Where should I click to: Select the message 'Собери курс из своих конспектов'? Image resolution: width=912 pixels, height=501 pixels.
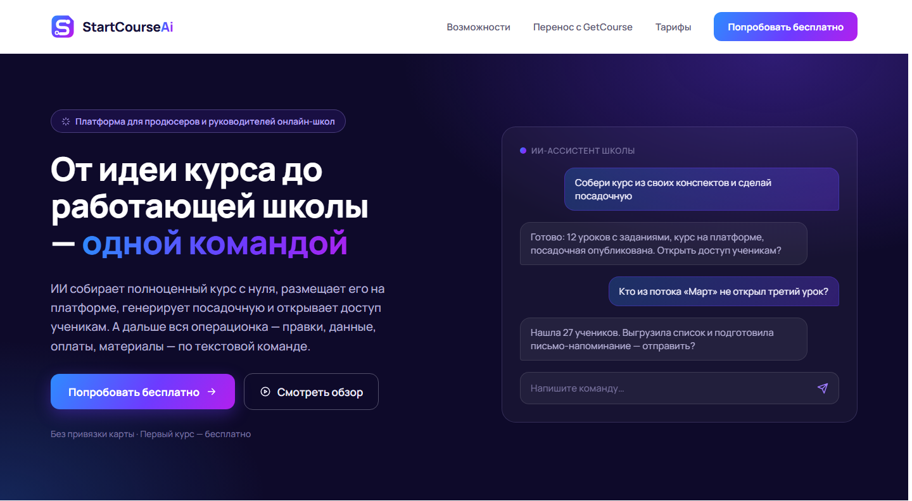[702, 189]
